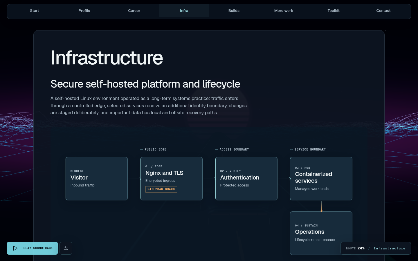Select the Visitor request card
The height and width of the screenshot is (261, 418).
(97, 179)
